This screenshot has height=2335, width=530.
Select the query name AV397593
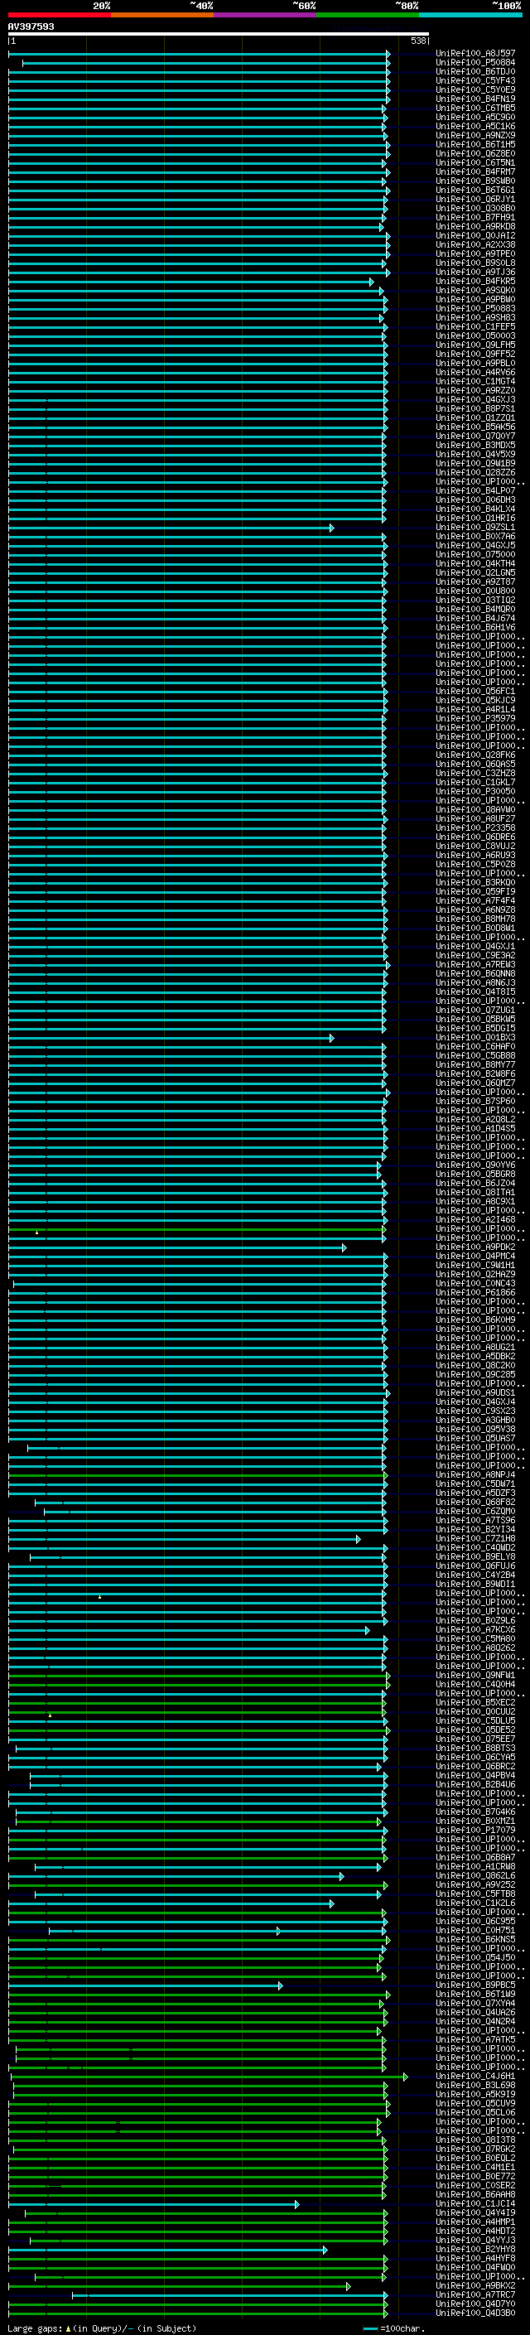tap(31, 27)
